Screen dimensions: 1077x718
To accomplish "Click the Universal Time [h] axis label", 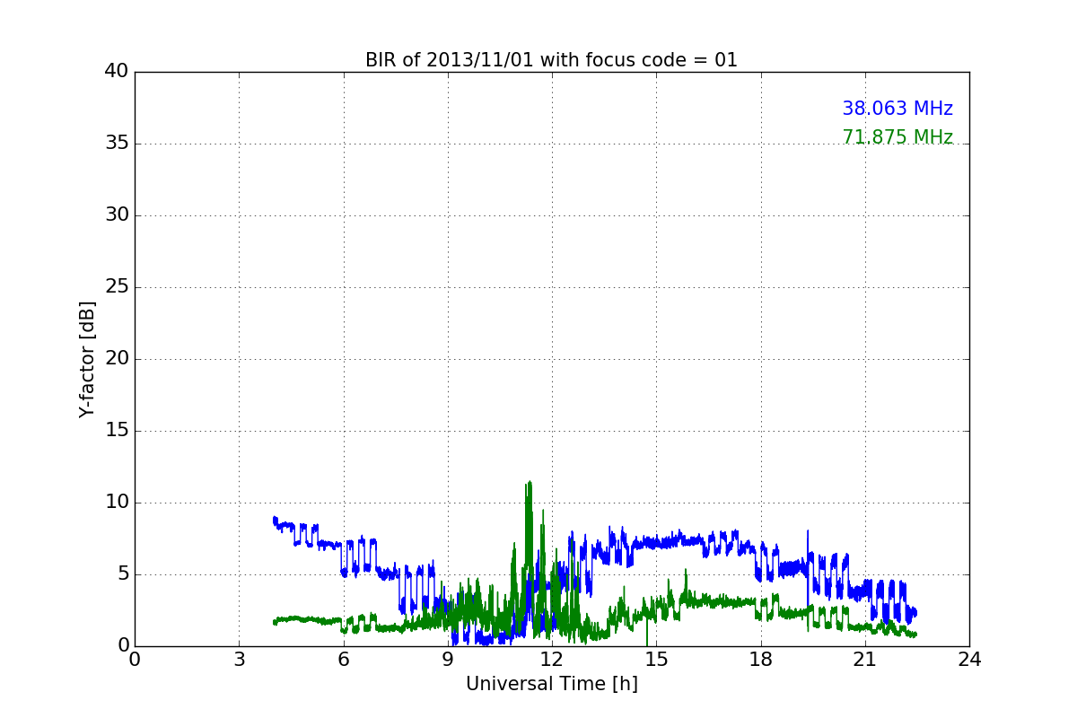I will (x=551, y=684).
